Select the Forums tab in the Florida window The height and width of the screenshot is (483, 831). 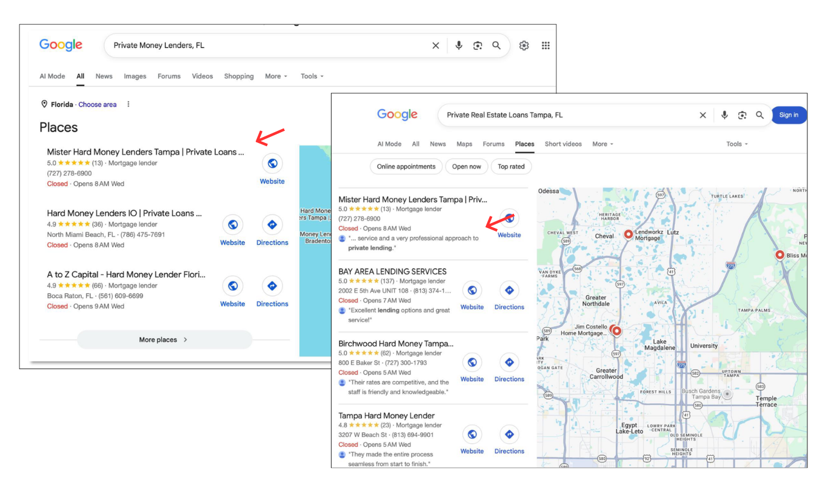[x=169, y=76]
